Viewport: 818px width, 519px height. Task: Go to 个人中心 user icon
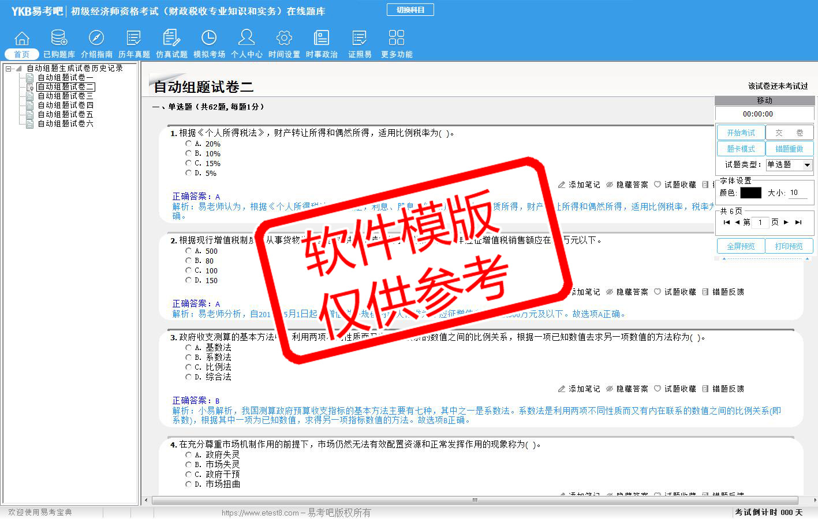point(246,39)
